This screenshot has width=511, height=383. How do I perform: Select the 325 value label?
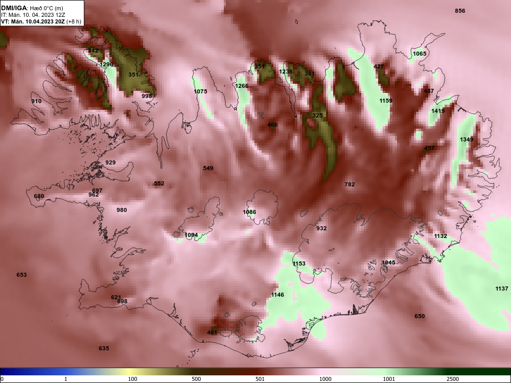[317, 115]
